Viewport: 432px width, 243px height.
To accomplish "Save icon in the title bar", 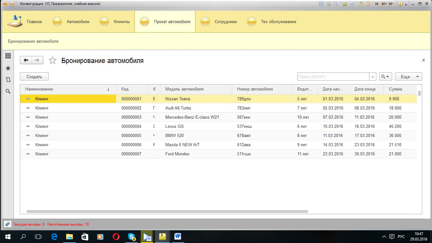I will pos(321,4).
